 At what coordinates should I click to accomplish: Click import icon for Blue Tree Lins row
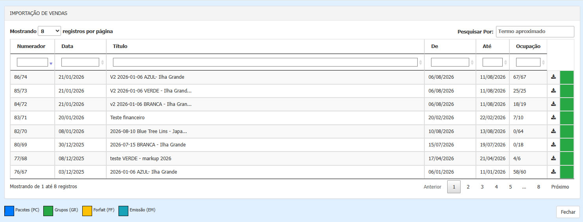coord(553,131)
